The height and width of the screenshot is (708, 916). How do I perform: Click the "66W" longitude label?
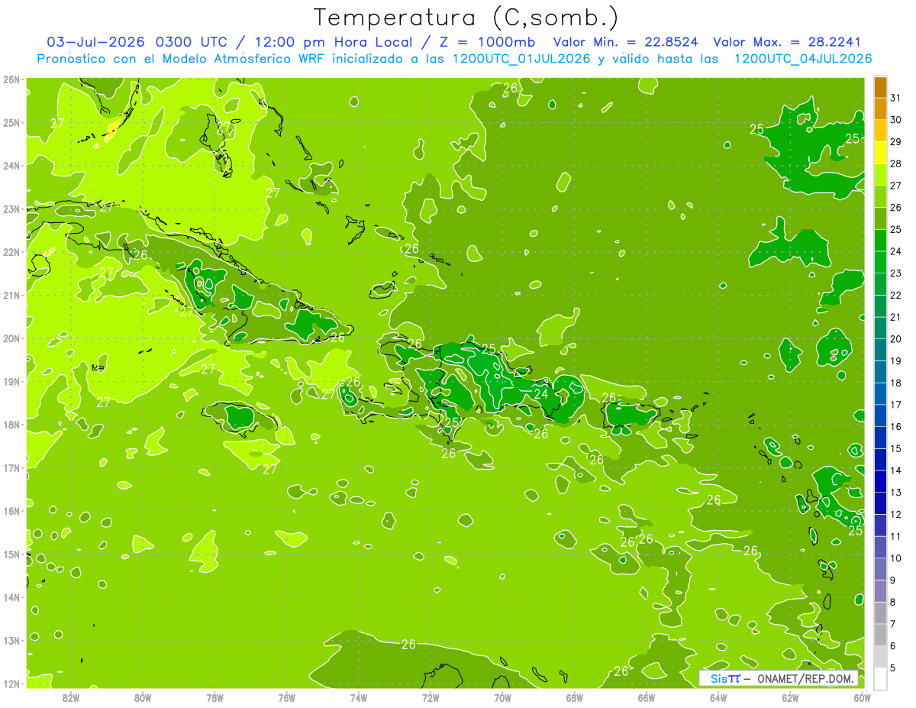[x=647, y=697]
